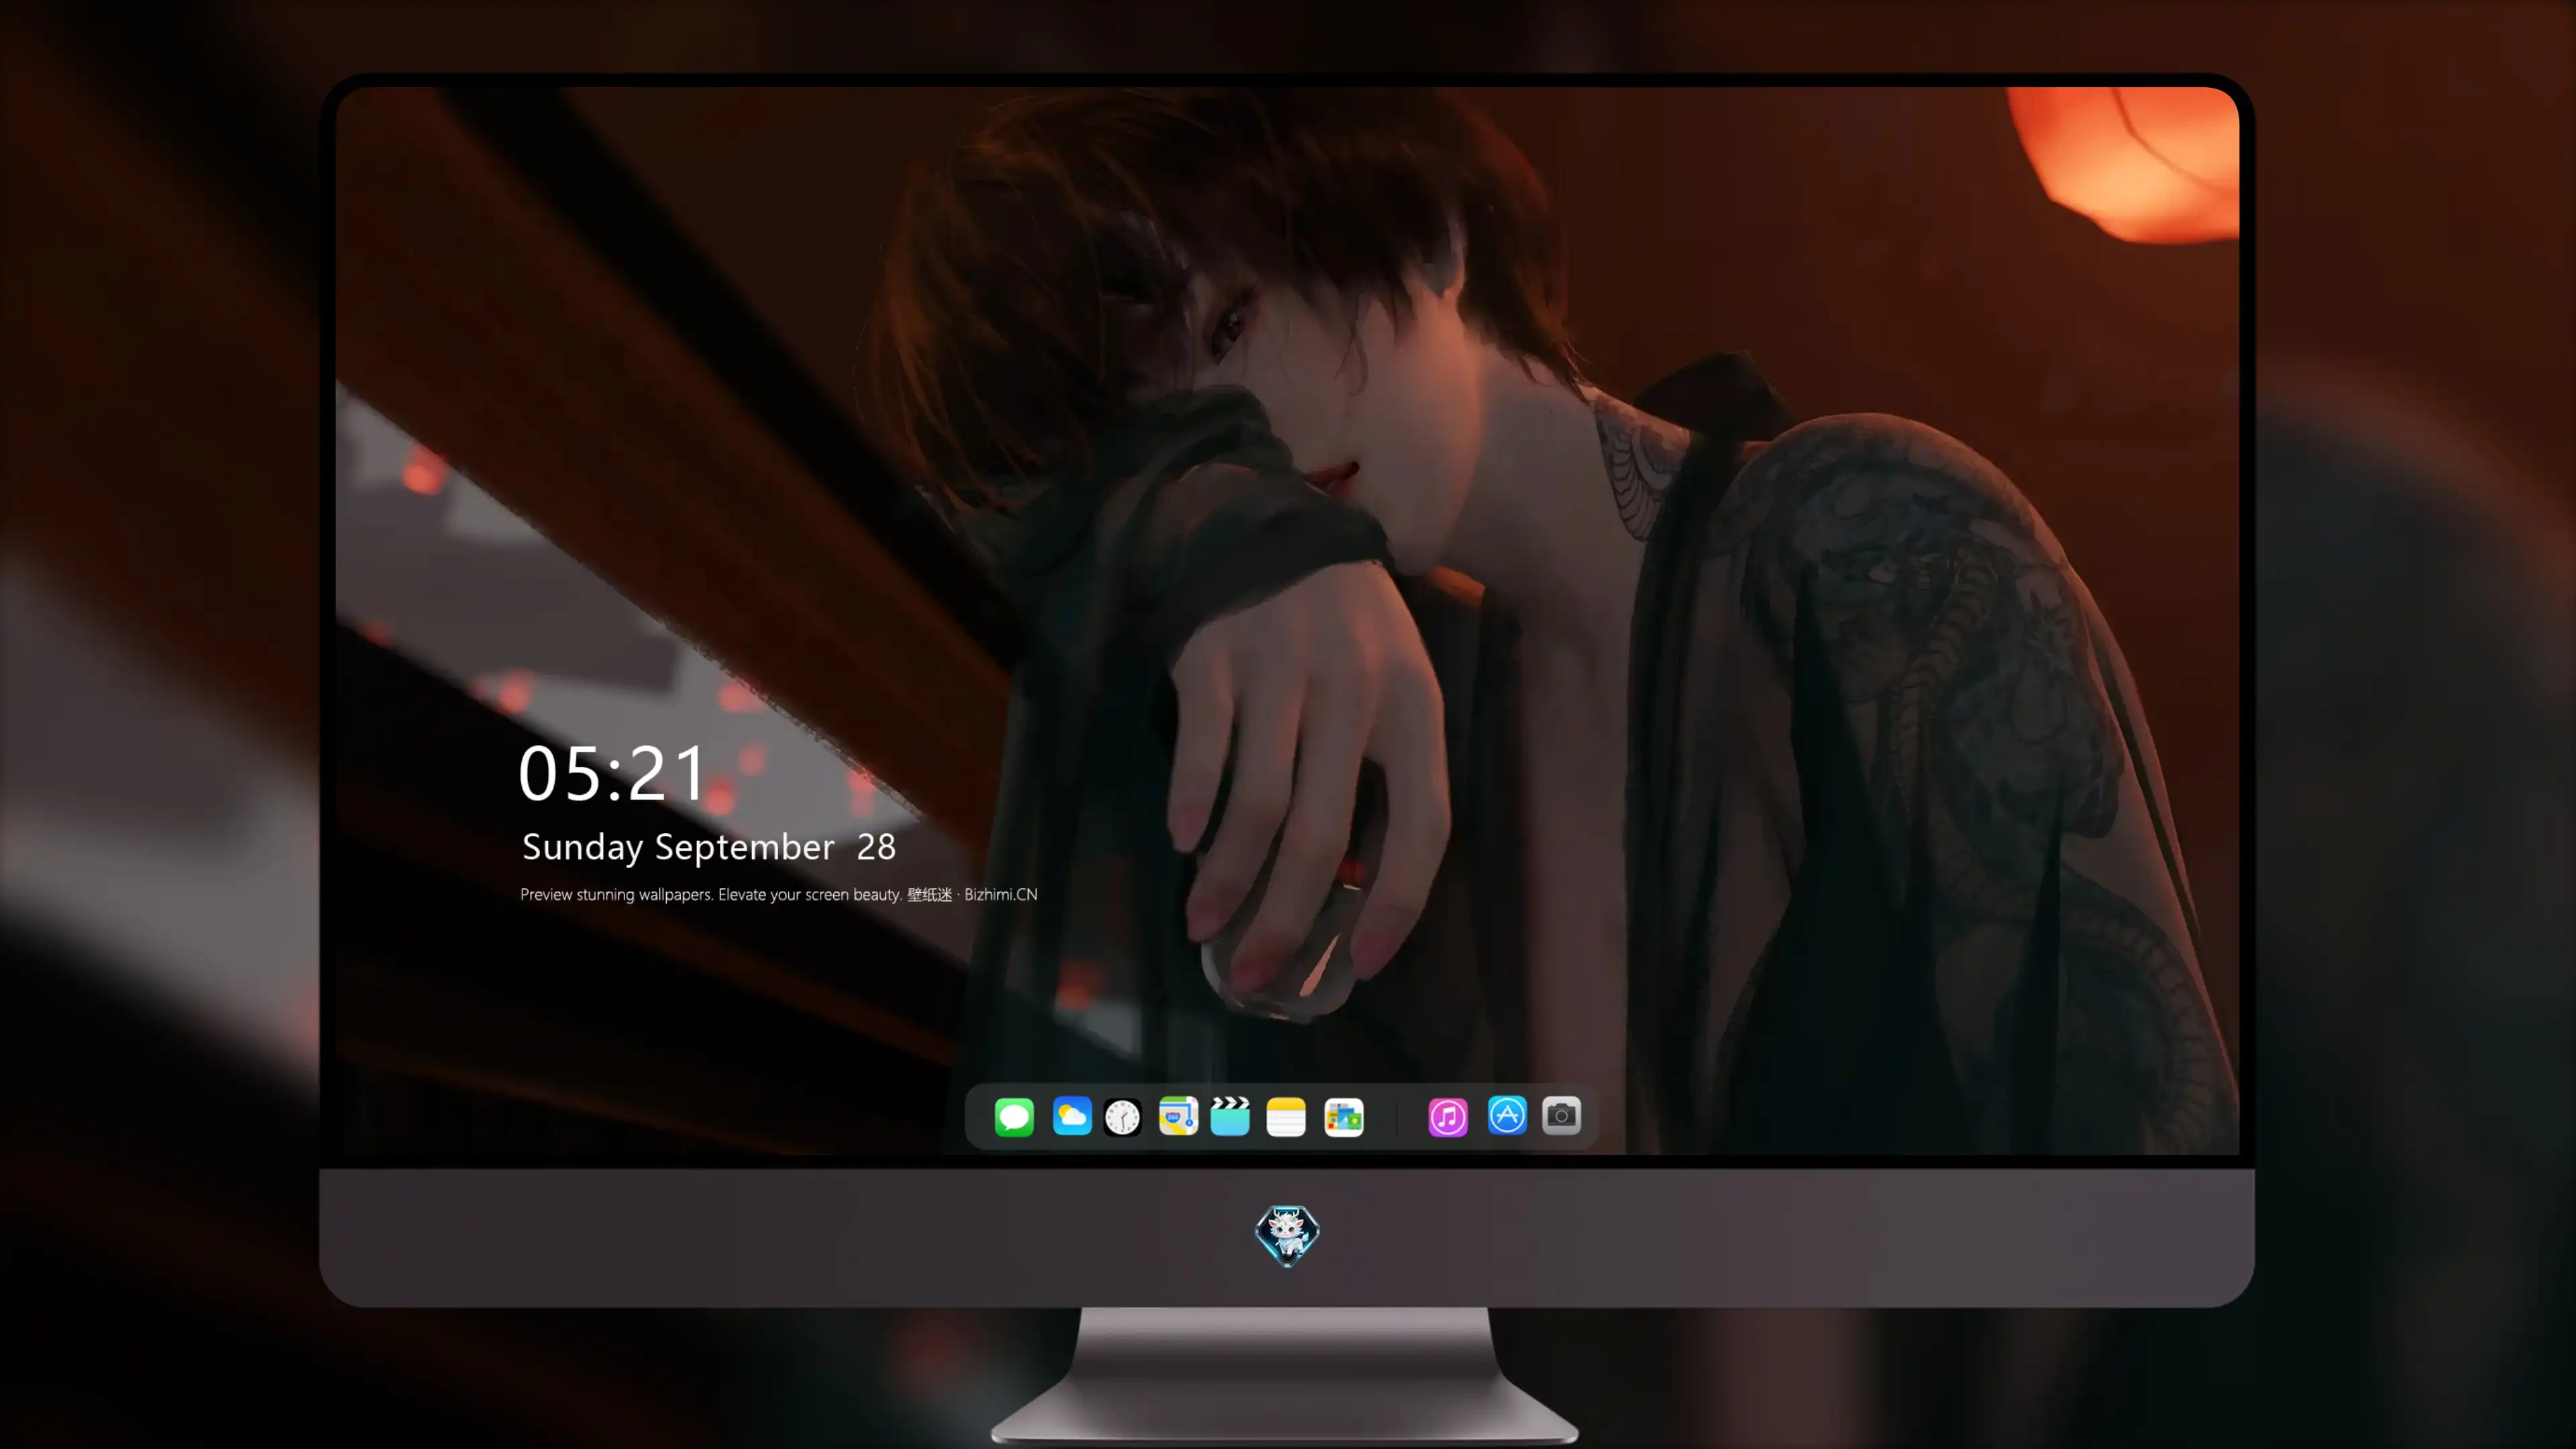Viewport: 2576px width, 1449px height.
Task: Open the Weather app in the dock
Action: (x=1072, y=1116)
